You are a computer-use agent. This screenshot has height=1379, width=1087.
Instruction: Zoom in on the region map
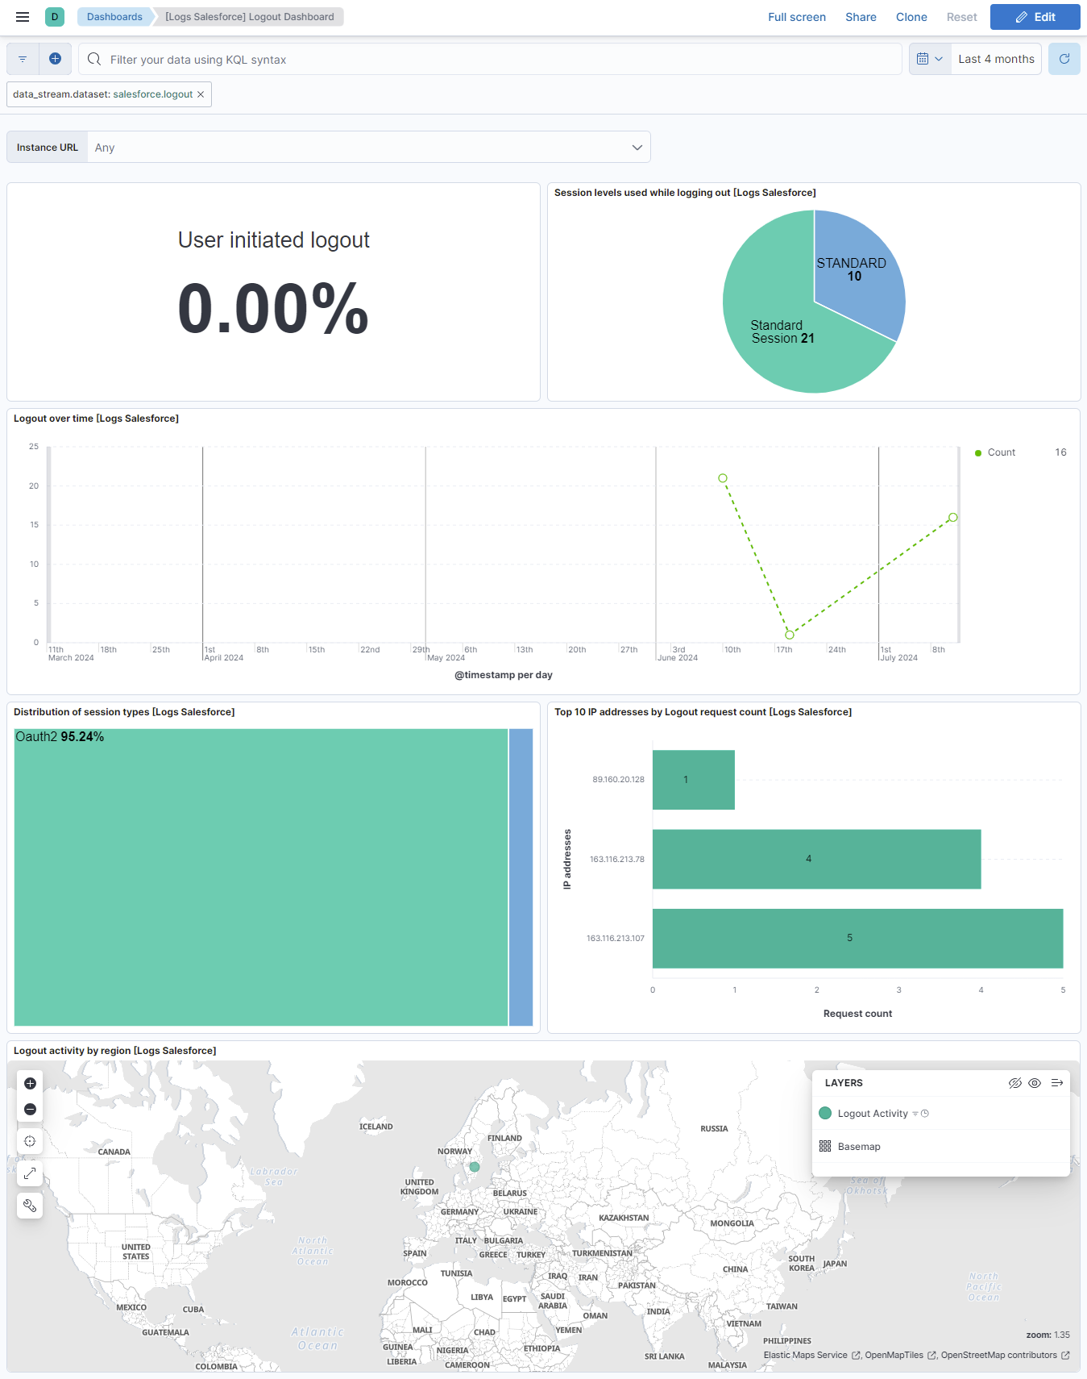[x=30, y=1083]
